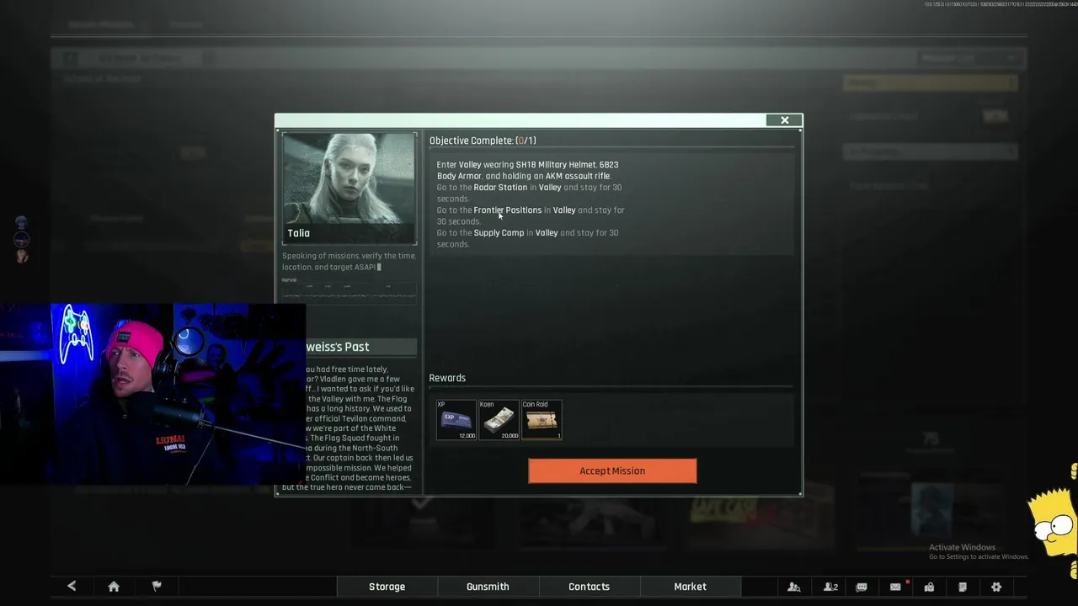
Task: Click the mission title ending 'Past'
Action: tap(337, 347)
